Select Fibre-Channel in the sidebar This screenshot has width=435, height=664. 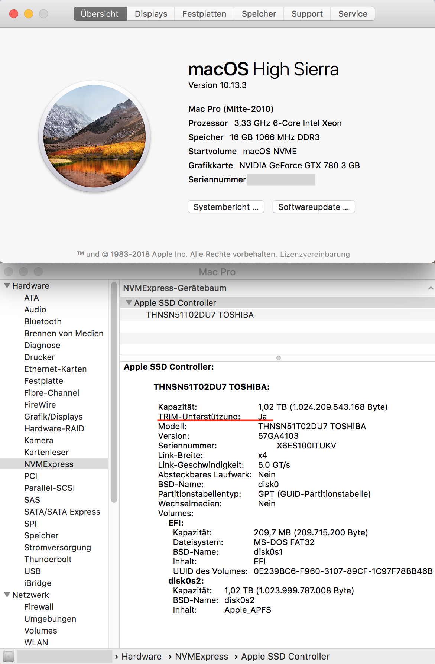click(x=52, y=393)
